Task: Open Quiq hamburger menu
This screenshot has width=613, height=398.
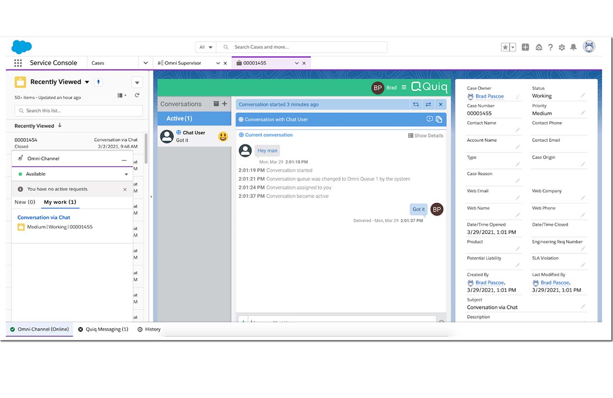Action: pyautogui.click(x=404, y=87)
